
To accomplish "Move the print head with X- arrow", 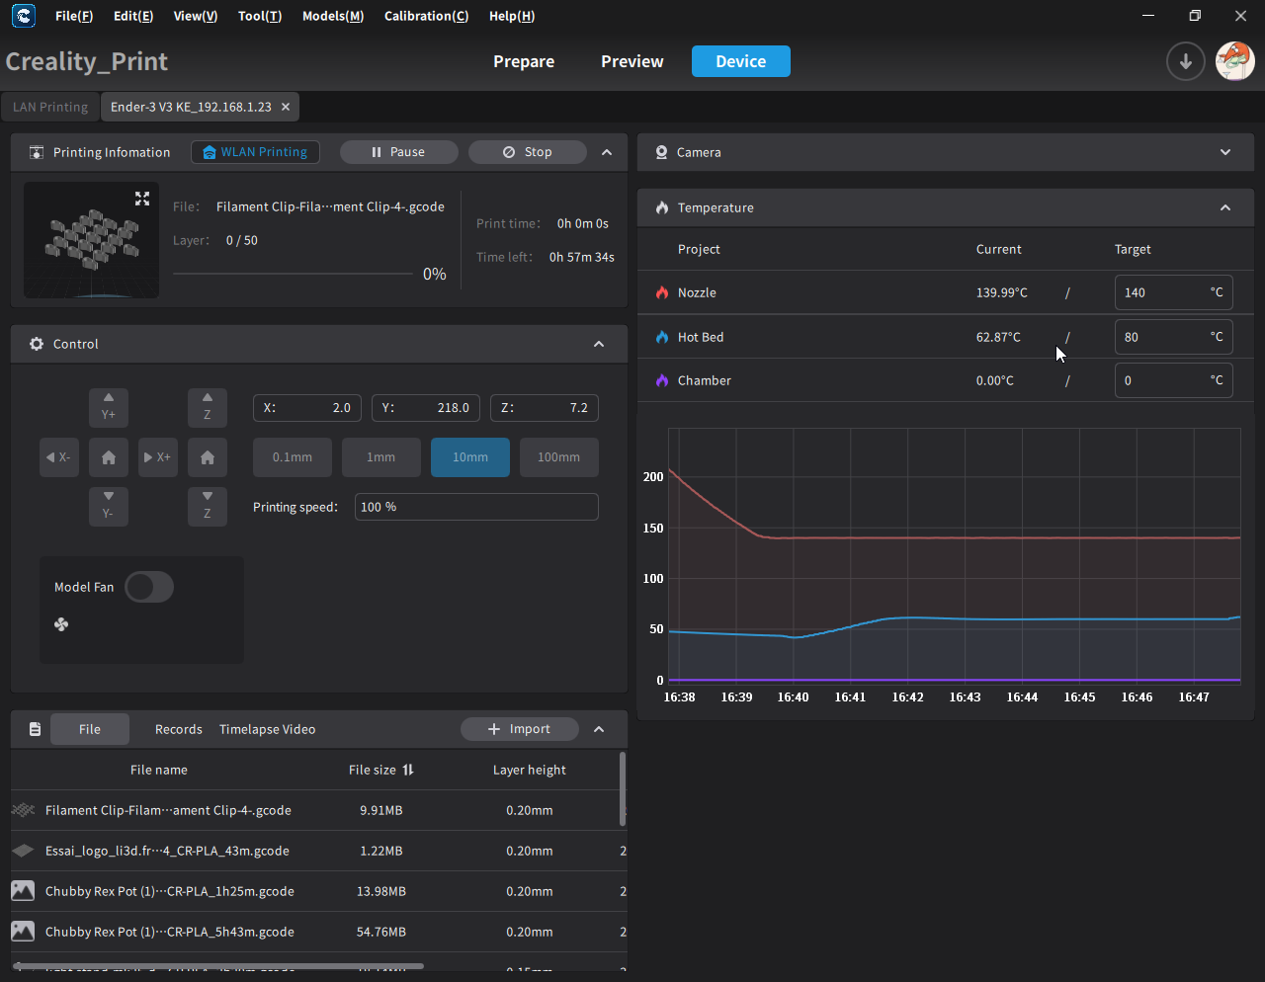I will pos(59,457).
